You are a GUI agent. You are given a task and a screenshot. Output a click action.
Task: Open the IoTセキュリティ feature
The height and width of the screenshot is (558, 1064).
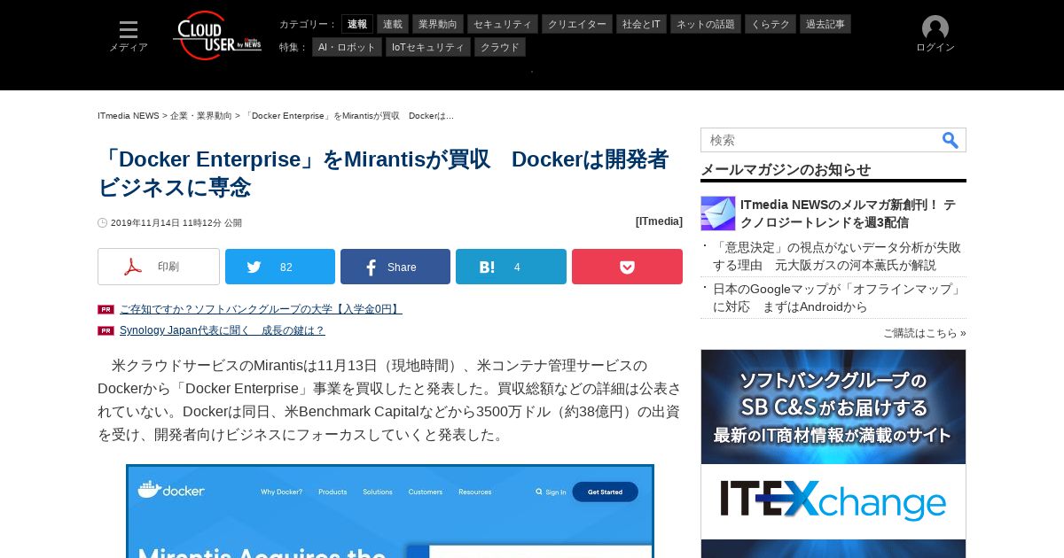[428, 47]
